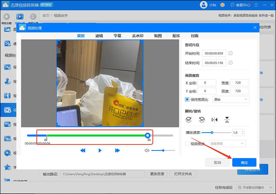The height and width of the screenshot is (194, 276).
Task: Click the volume slider handle
Action: (163, 150)
